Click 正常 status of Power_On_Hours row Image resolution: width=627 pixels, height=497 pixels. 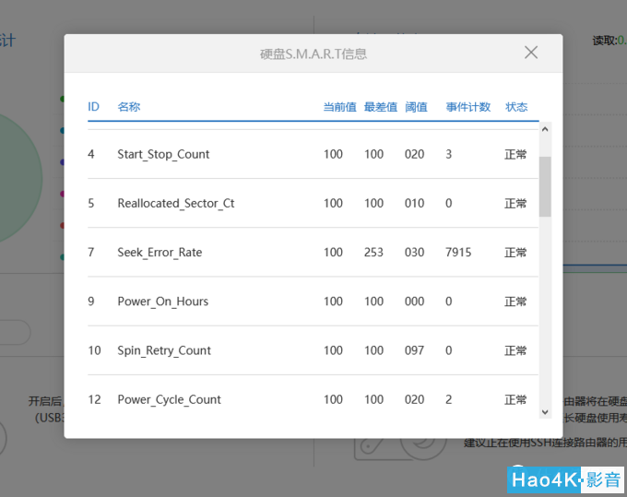(515, 302)
